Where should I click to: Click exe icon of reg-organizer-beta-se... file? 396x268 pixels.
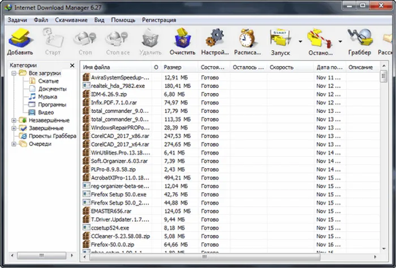(87, 186)
